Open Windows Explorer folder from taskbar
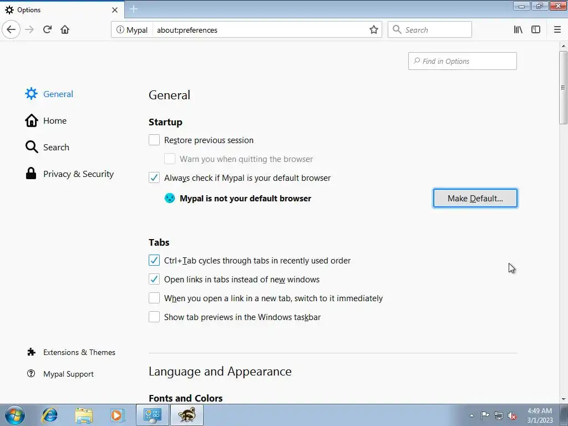Screen dimensions: 568x426 point(84,415)
